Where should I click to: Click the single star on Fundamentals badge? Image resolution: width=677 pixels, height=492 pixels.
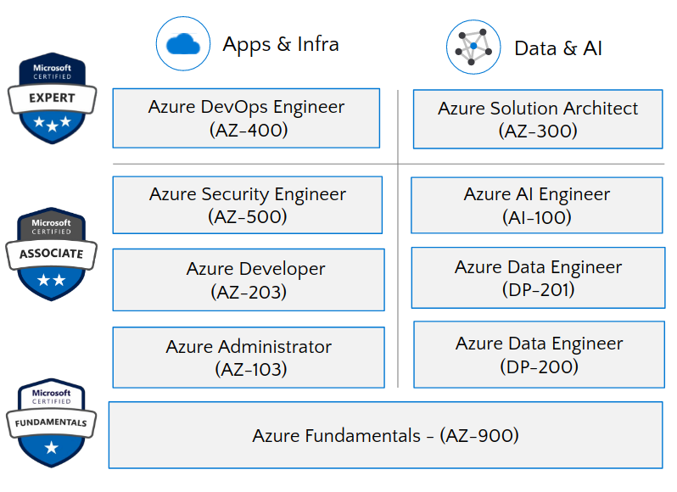52,448
